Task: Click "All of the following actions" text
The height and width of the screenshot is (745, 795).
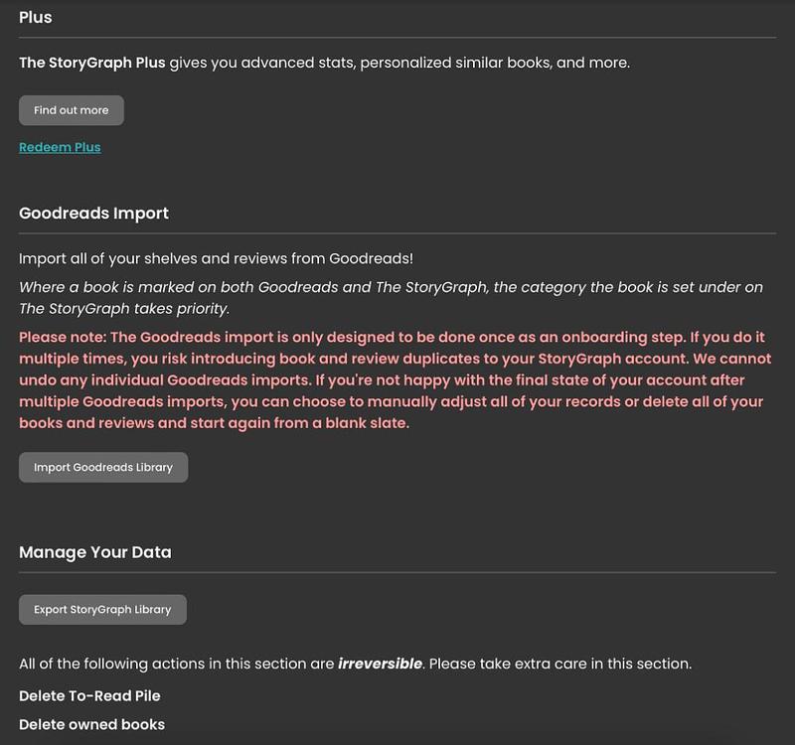Action: click(x=177, y=664)
